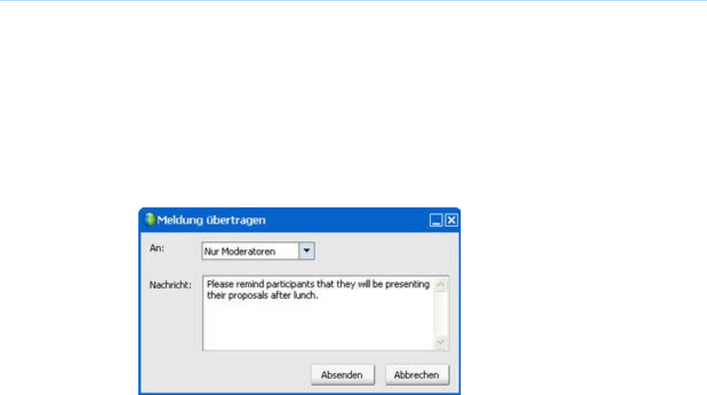
Task: Click the Nachricht: field label
Action: click(170, 285)
